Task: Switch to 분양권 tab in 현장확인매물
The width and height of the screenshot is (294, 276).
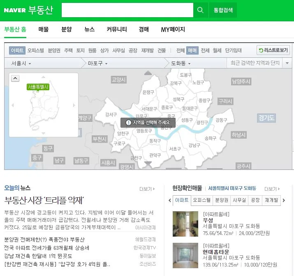Action: click(x=222, y=200)
